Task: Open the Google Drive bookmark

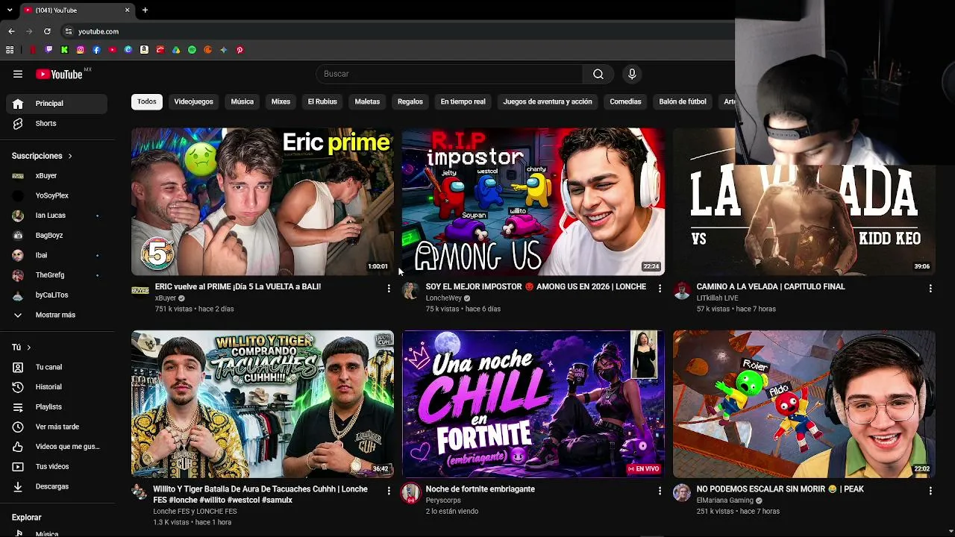Action: (x=176, y=50)
